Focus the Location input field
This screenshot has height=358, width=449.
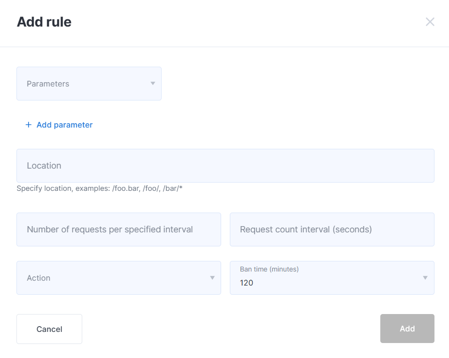(225, 166)
